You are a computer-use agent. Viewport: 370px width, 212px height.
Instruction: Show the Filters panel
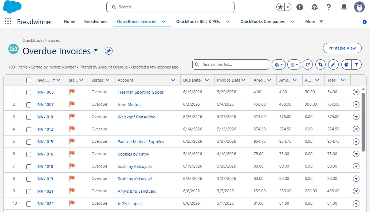[x=357, y=64]
